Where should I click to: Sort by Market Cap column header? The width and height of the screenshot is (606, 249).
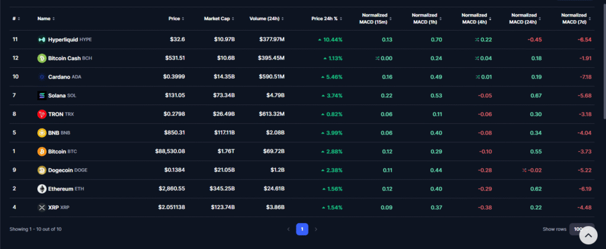coord(218,18)
